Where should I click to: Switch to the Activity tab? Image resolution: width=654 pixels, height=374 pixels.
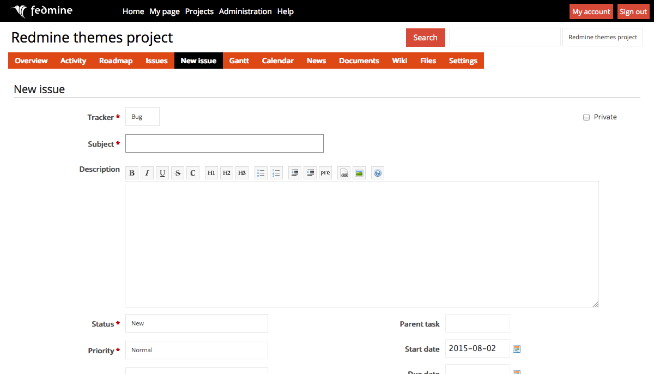tap(73, 61)
